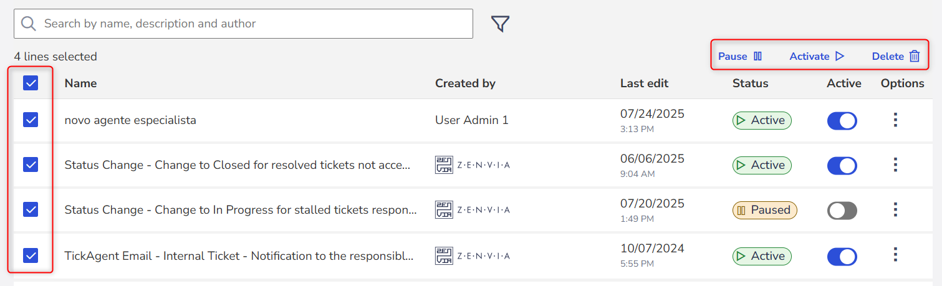Click the Delete trash icon

pyautogui.click(x=914, y=56)
